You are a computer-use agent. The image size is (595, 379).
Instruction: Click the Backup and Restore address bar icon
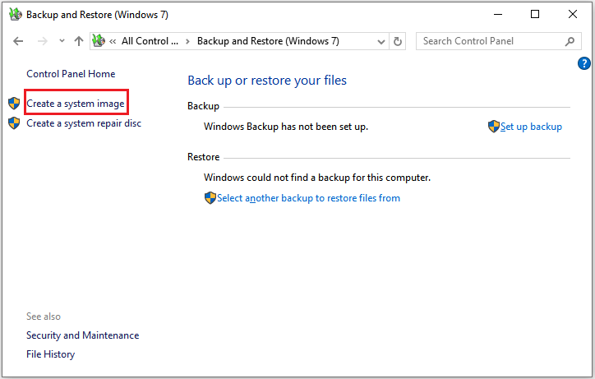[x=99, y=40]
